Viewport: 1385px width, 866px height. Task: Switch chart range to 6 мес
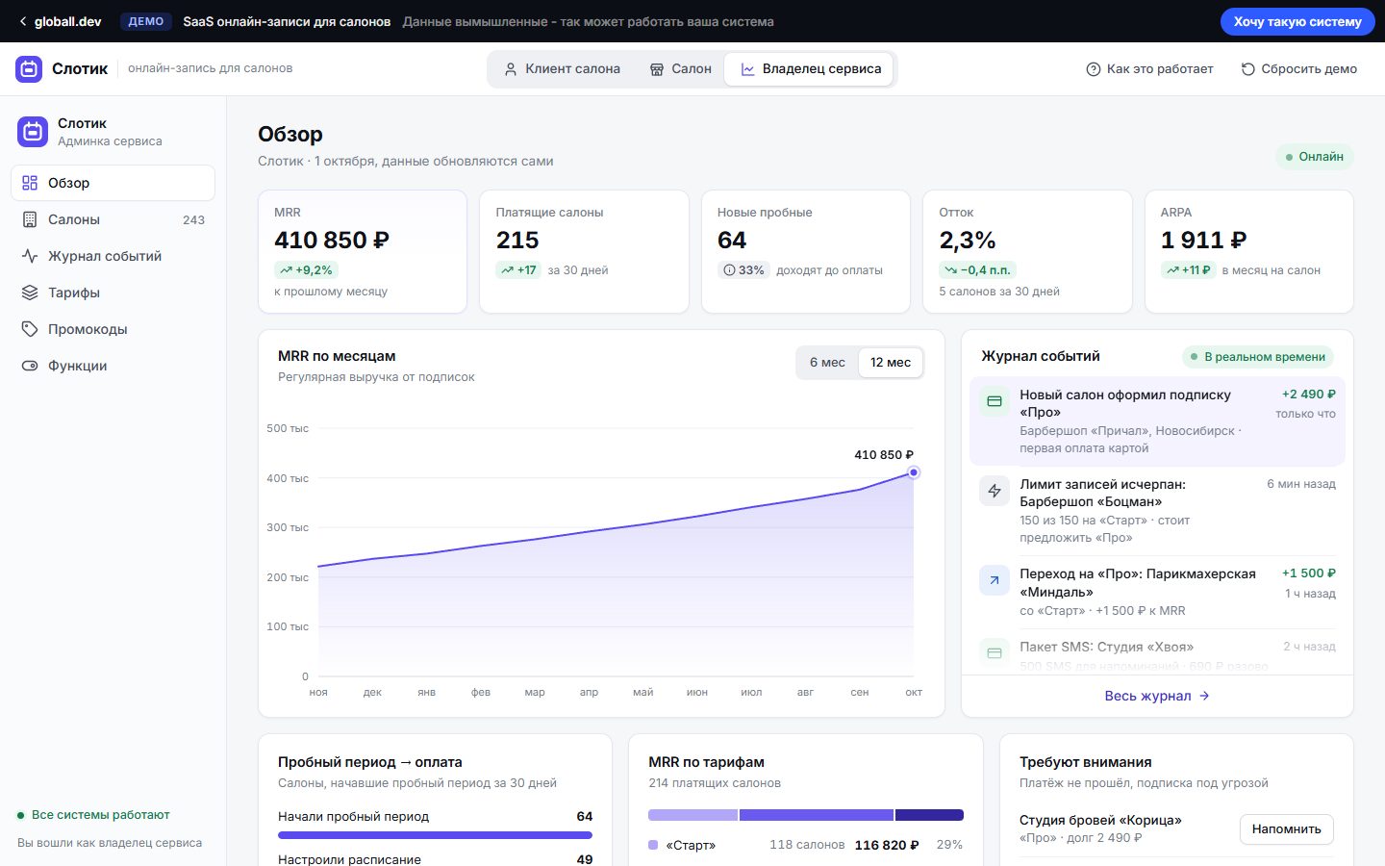tap(827, 363)
